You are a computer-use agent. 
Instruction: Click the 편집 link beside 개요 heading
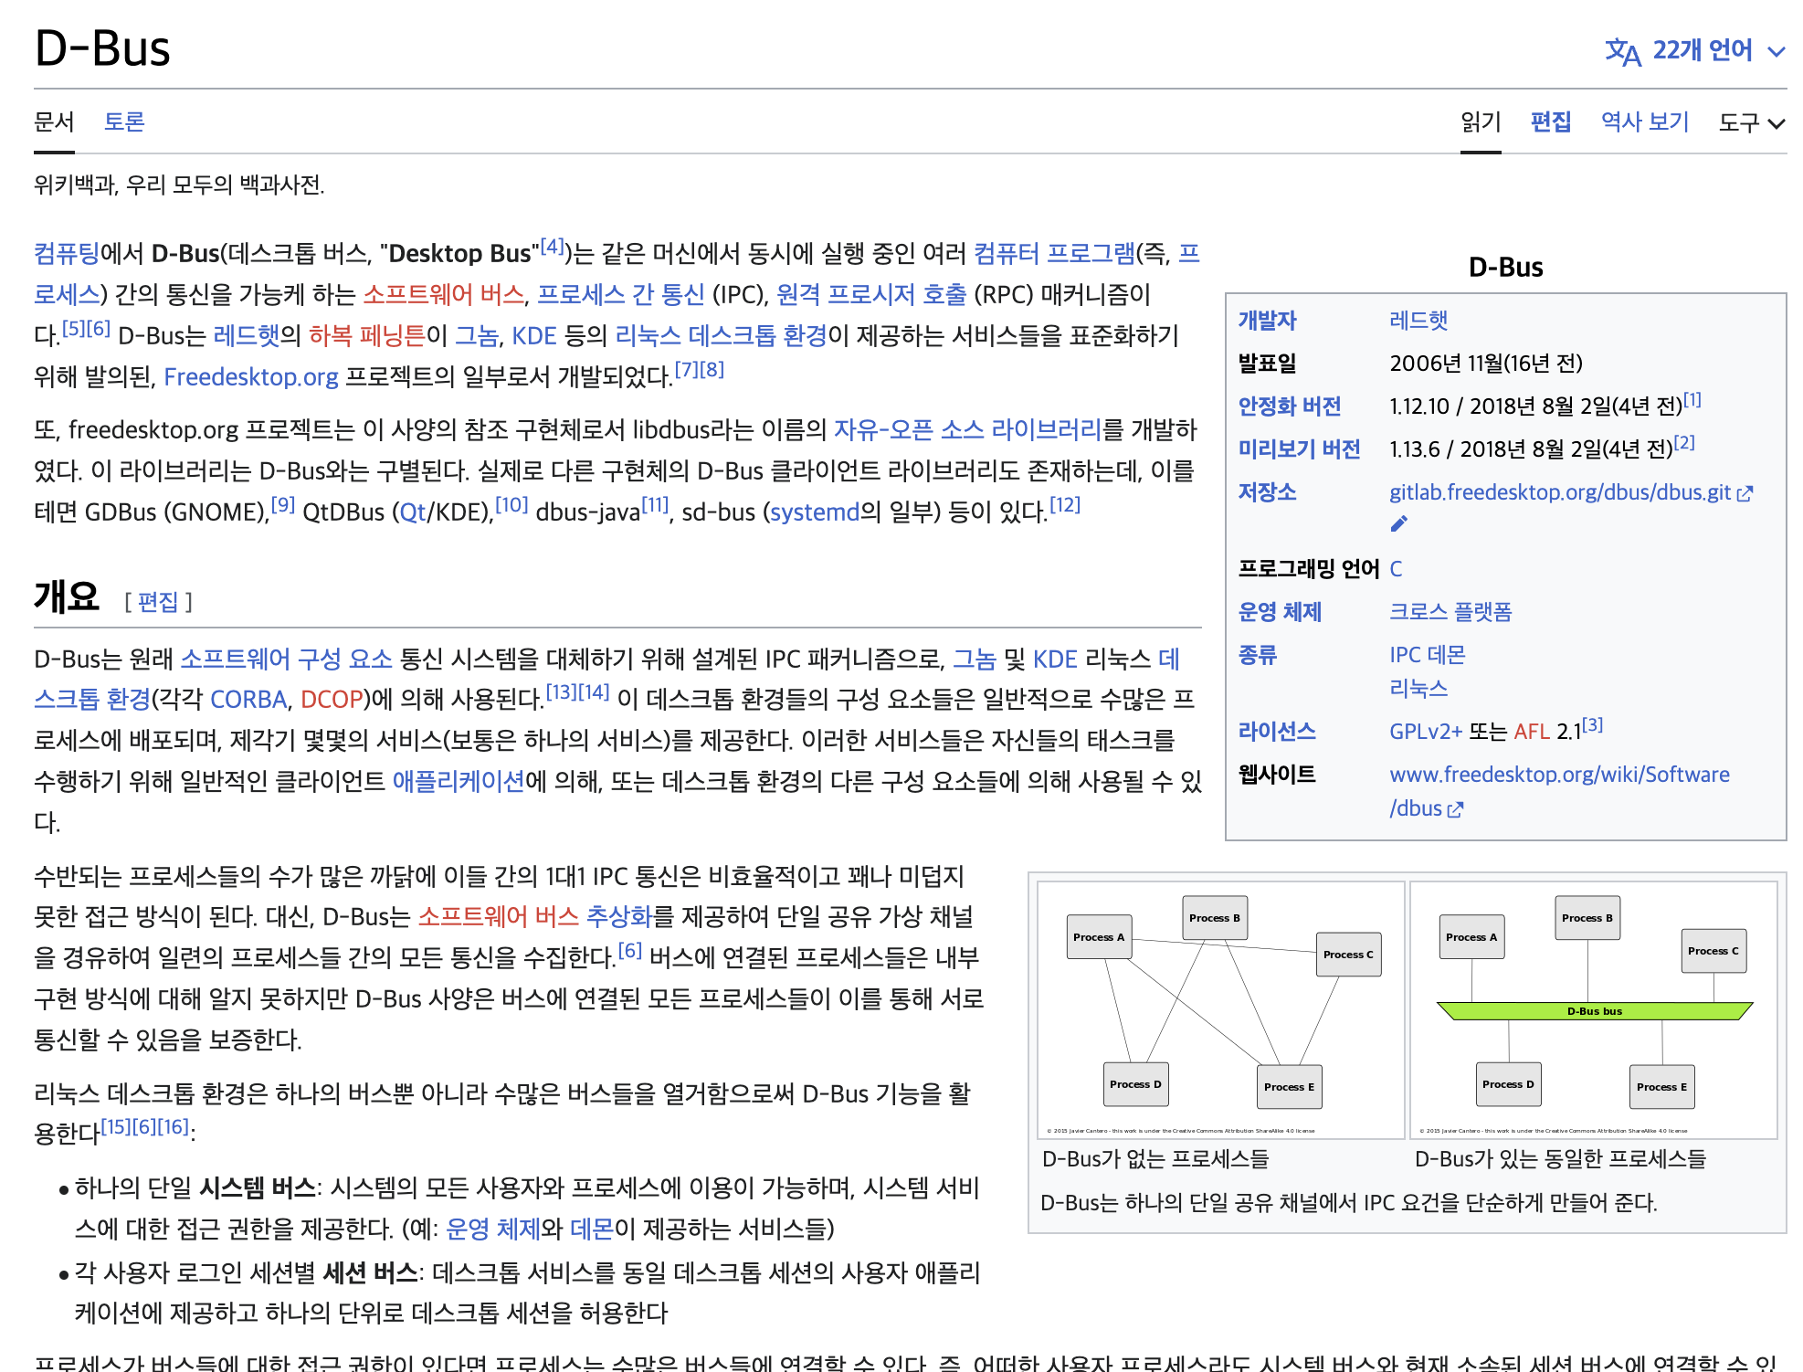(158, 602)
